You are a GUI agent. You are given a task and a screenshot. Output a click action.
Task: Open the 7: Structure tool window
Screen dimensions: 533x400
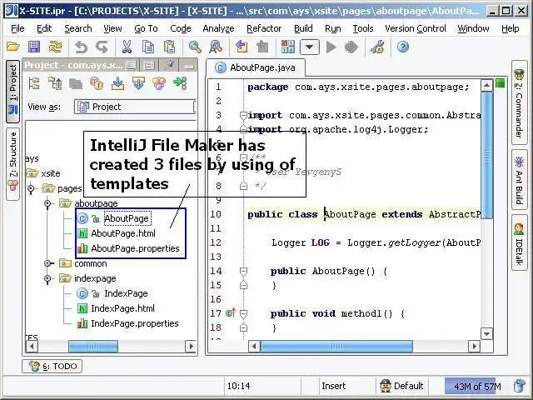tap(13, 164)
